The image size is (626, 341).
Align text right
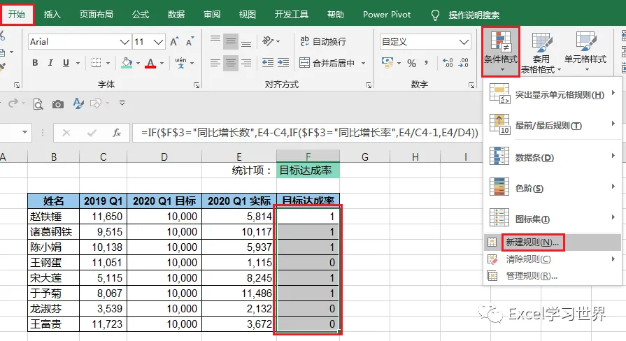246,63
